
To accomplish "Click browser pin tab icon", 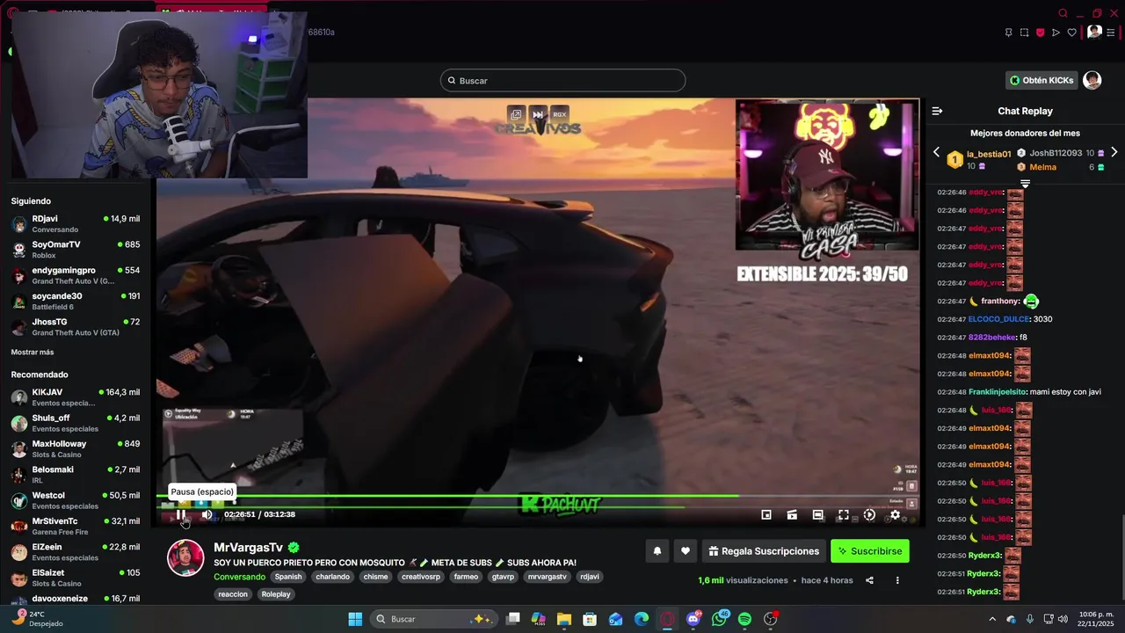I will coord(1008,33).
